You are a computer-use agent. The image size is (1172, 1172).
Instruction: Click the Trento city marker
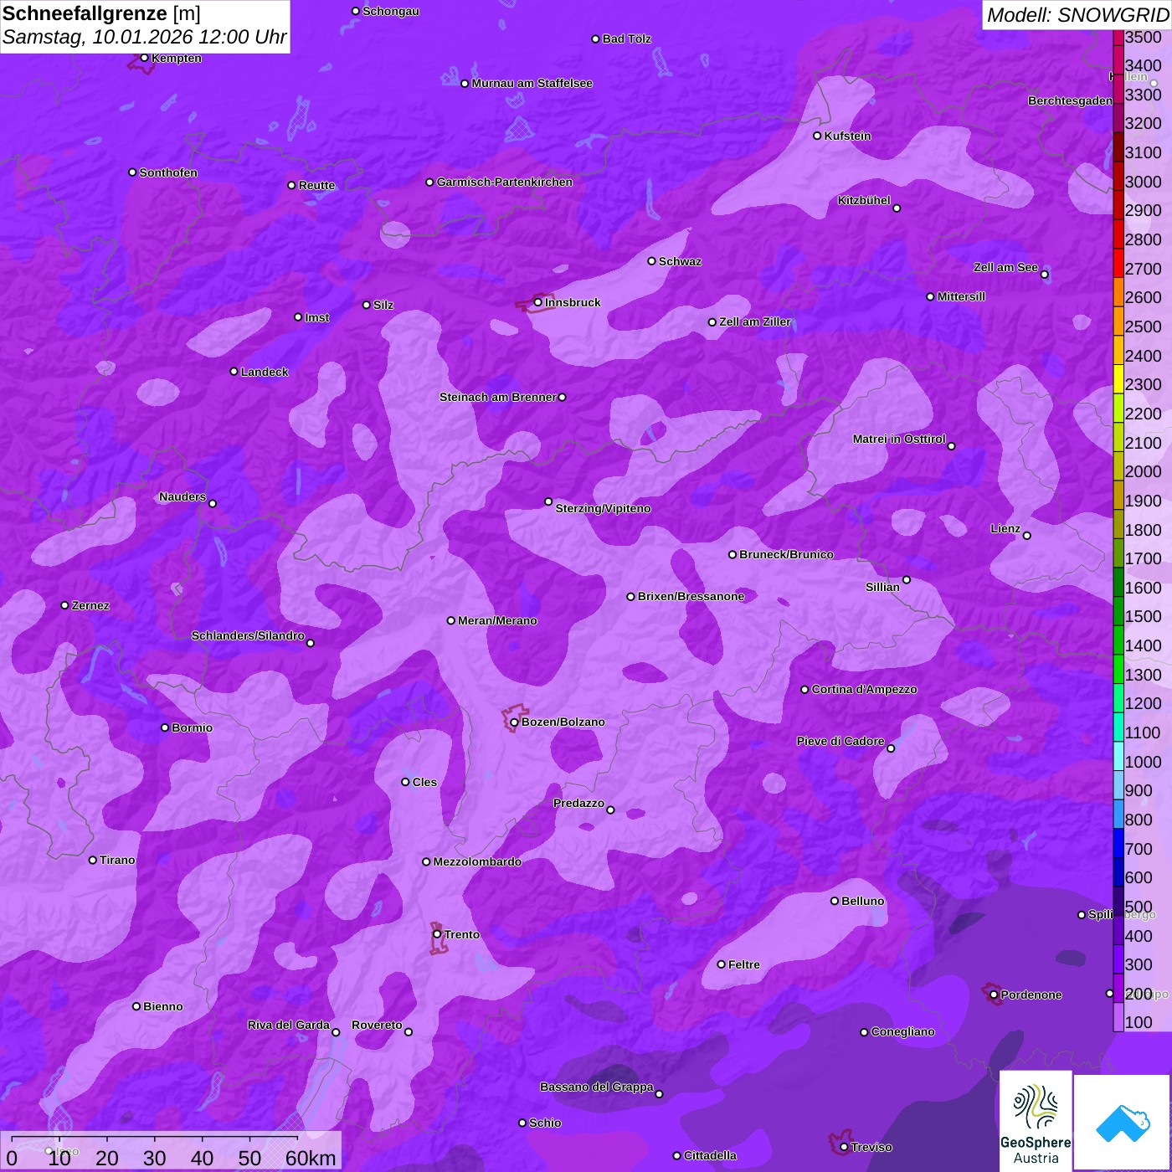click(x=437, y=934)
